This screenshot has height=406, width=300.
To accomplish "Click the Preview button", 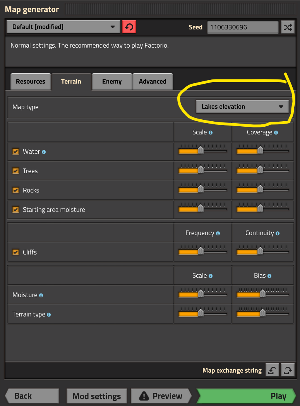I will [x=161, y=396].
